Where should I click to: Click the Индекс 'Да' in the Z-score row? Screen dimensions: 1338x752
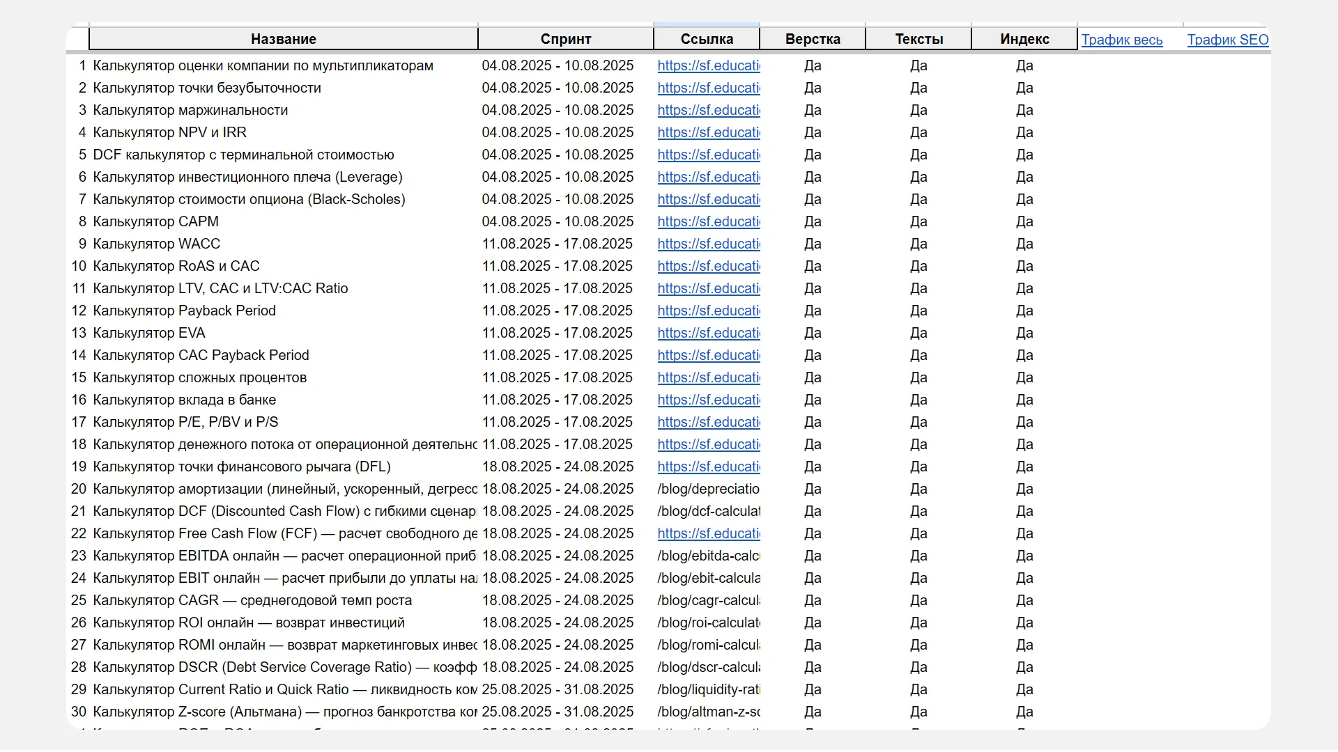click(x=1024, y=712)
